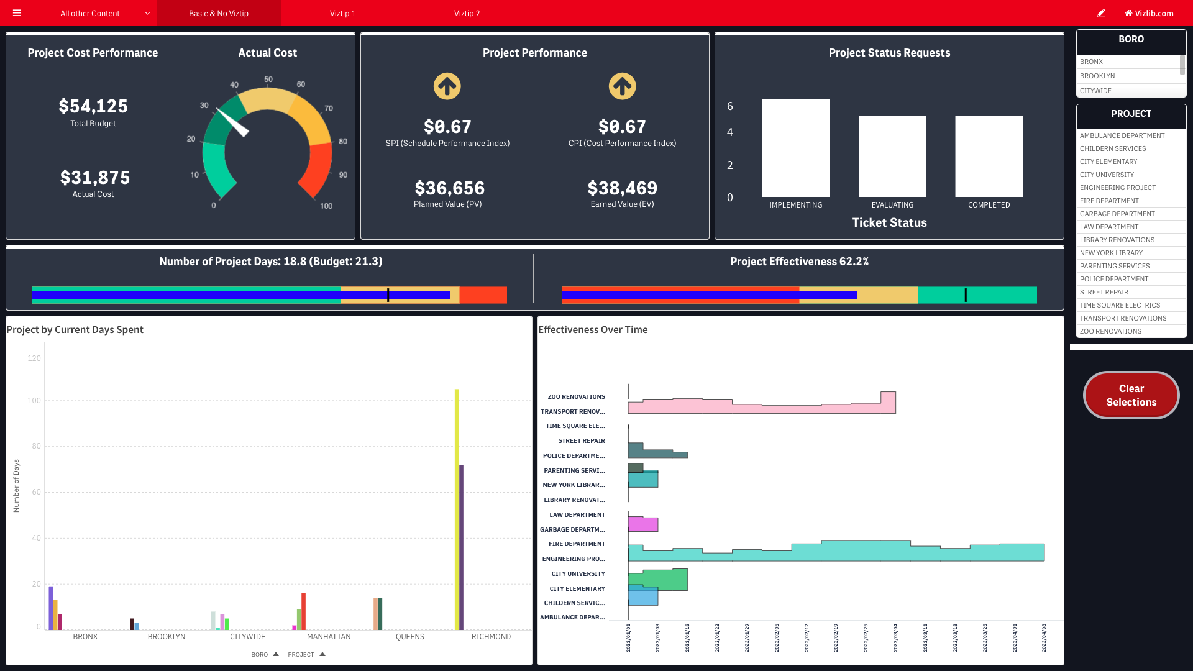Switch to the Basic & No Viztip tab
Image resolution: width=1193 pixels, height=671 pixels.
(x=219, y=13)
